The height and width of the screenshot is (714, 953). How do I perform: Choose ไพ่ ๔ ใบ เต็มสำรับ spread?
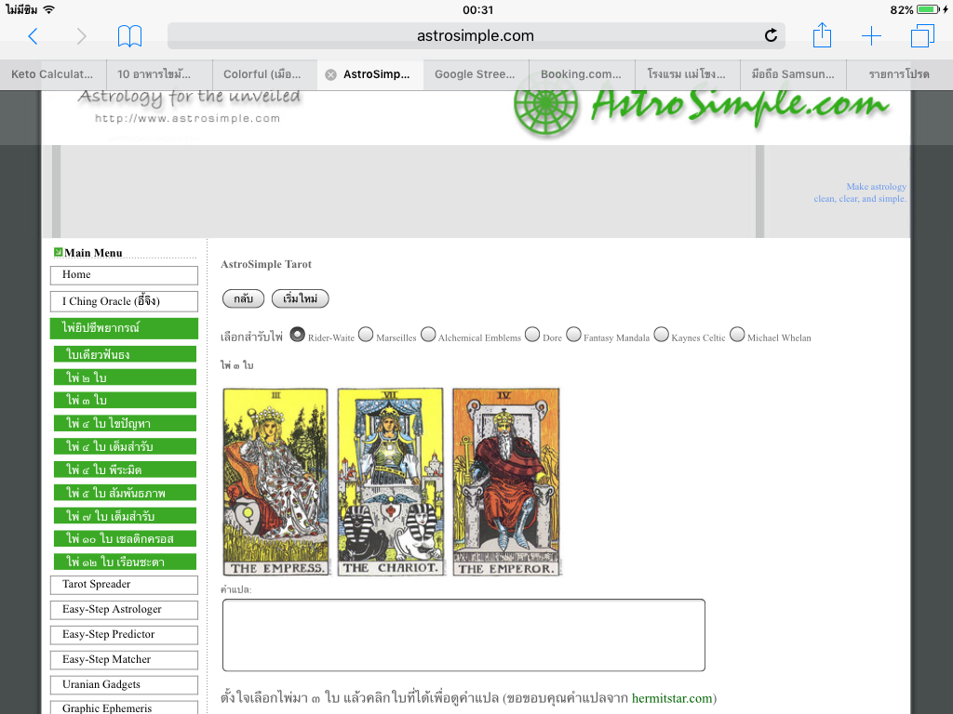126,446
